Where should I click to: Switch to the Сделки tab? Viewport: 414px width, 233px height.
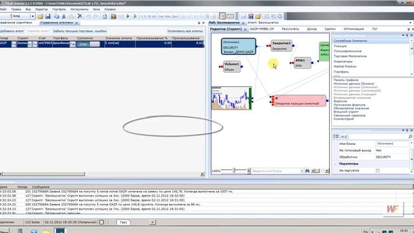click(330, 28)
